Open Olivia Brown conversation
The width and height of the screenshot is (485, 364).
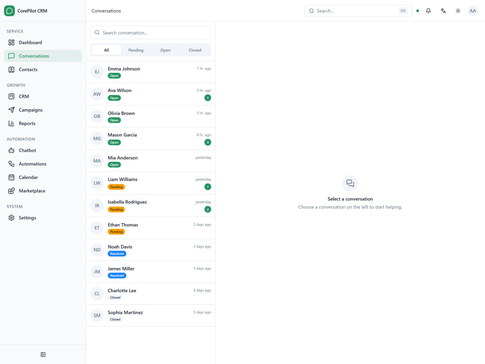click(x=151, y=116)
